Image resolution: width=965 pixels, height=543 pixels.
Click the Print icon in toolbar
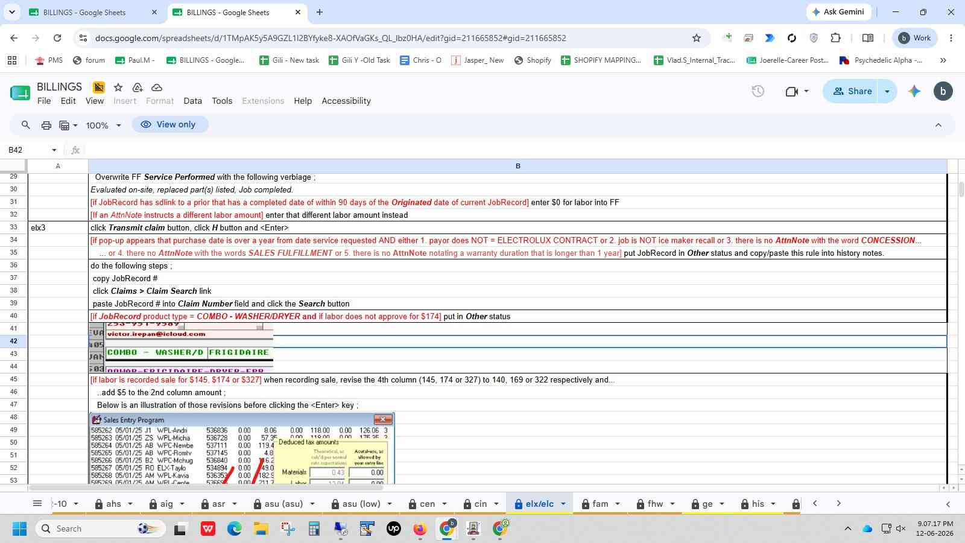pyautogui.click(x=46, y=125)
